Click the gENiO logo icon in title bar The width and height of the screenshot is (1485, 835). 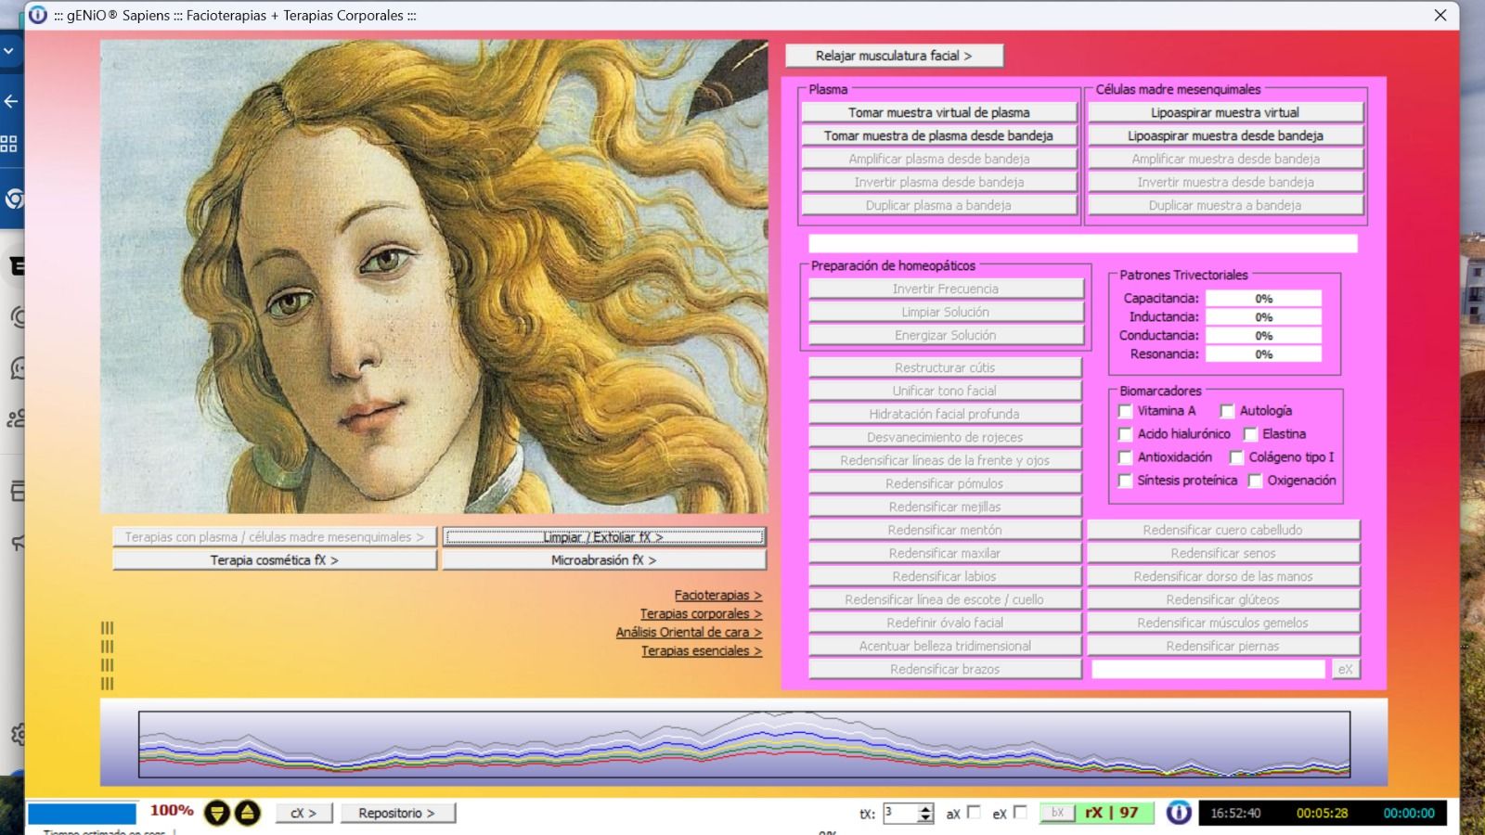[x=38, y=15]
